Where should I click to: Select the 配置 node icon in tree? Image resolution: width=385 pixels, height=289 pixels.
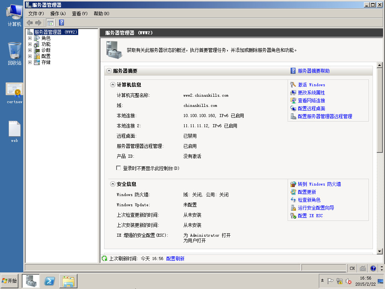[37, 56]
